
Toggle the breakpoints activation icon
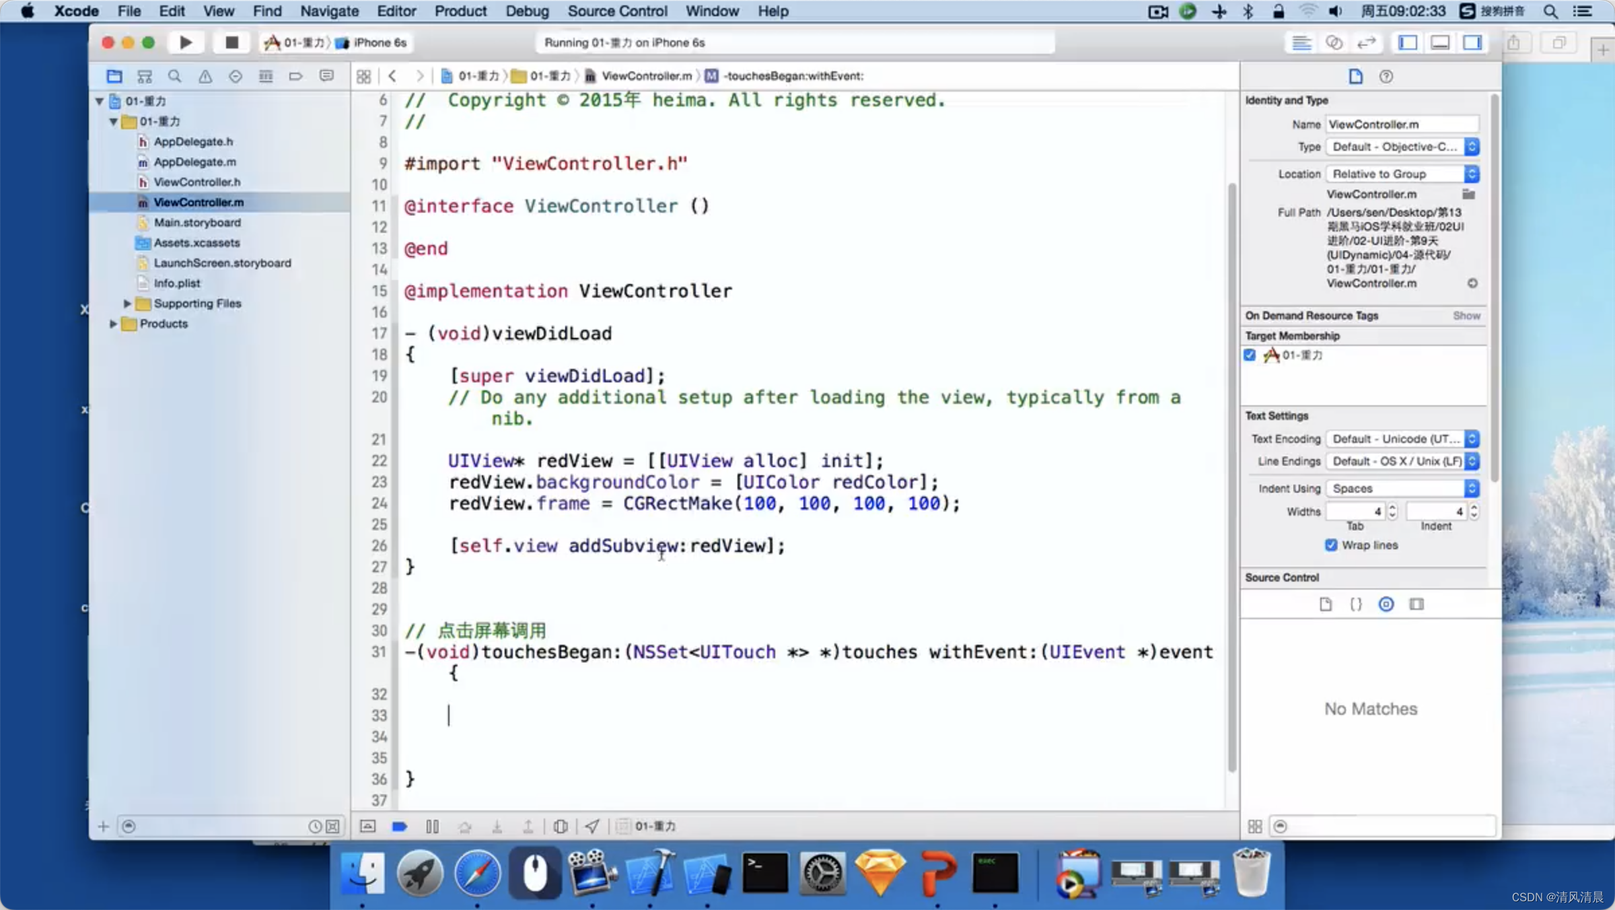[x=399, y=826]
